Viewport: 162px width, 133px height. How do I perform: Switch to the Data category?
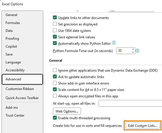pos(23,31)
